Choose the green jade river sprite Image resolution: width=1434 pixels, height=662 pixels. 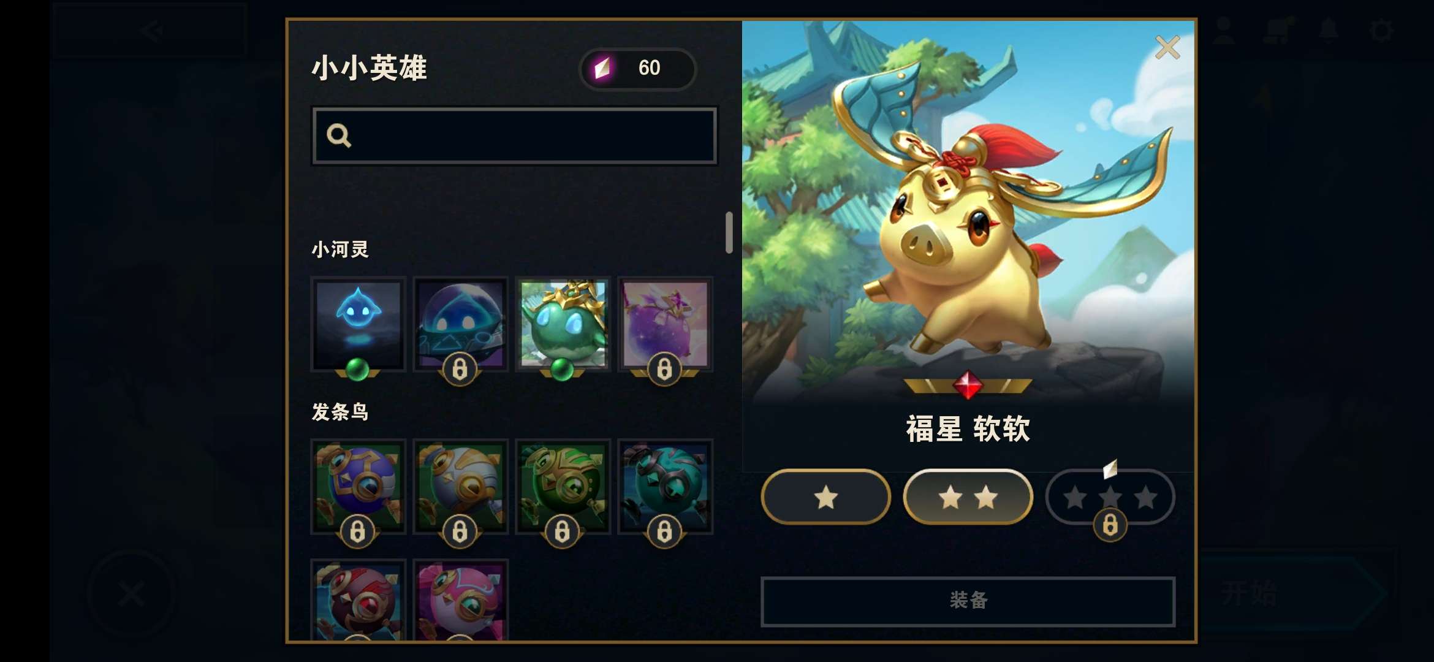pos(563,324)
